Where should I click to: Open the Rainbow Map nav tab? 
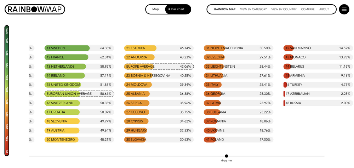224,9
